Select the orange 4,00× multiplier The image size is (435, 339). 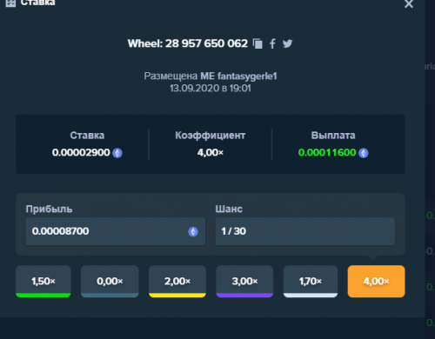(x=377, y=282)
